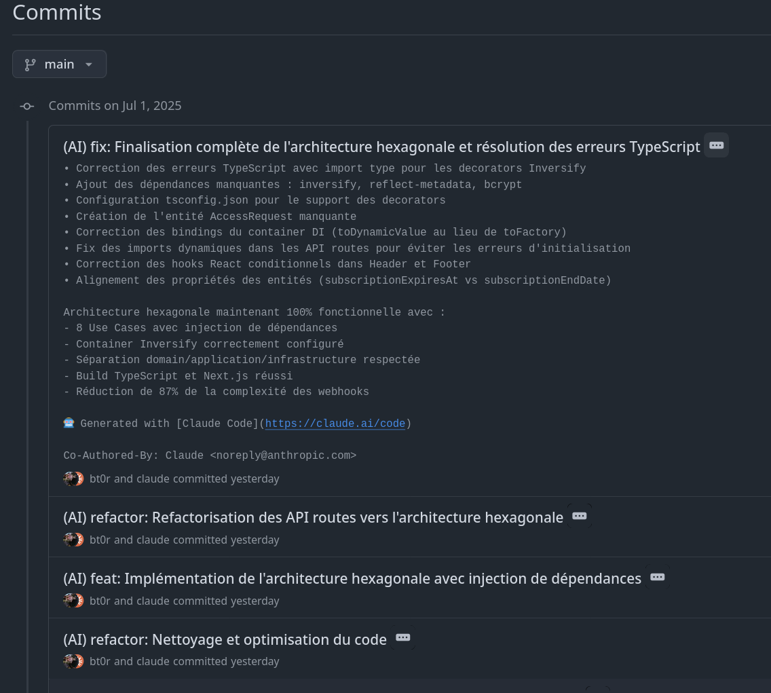Collapse the TypeScript fix commit description ellipsis

tap(717, 145)
